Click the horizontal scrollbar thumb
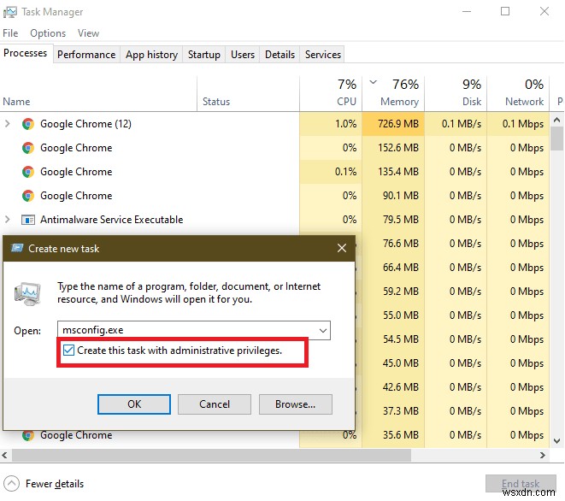Image resolution: width=565 pixels, height=501 pixels. 211,455
